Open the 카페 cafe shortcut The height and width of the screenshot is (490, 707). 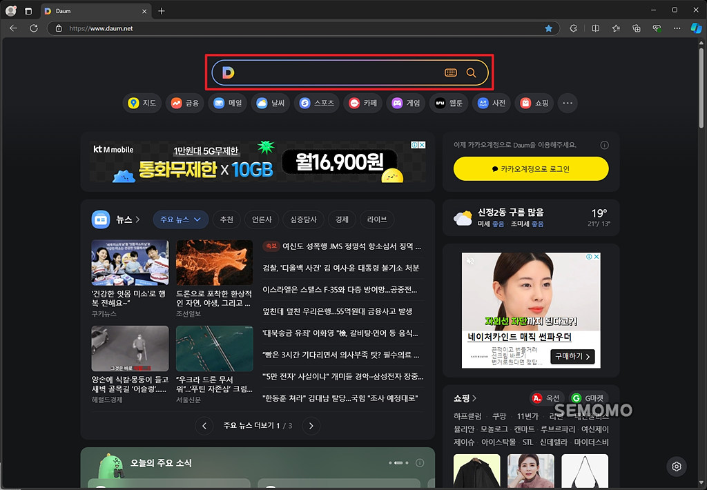(363, 104)
